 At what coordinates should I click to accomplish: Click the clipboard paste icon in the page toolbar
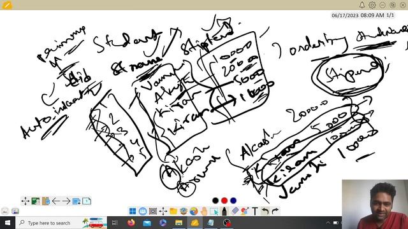[x=46, y=201]
